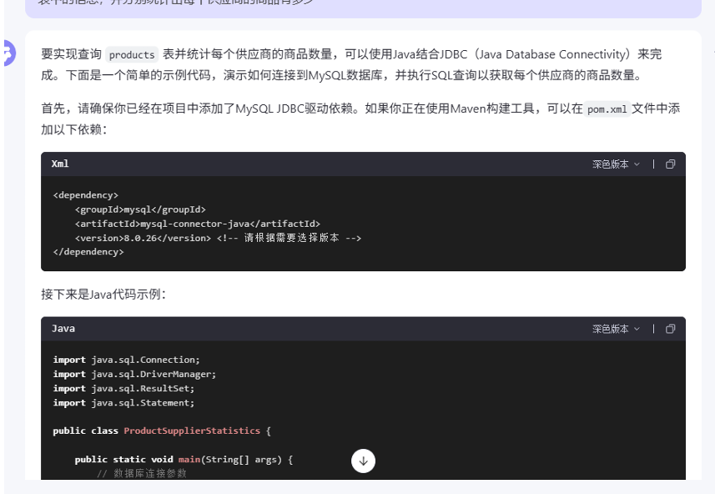Click the chevron beside 深色版本 in Xml header

(x=637, y=164)
